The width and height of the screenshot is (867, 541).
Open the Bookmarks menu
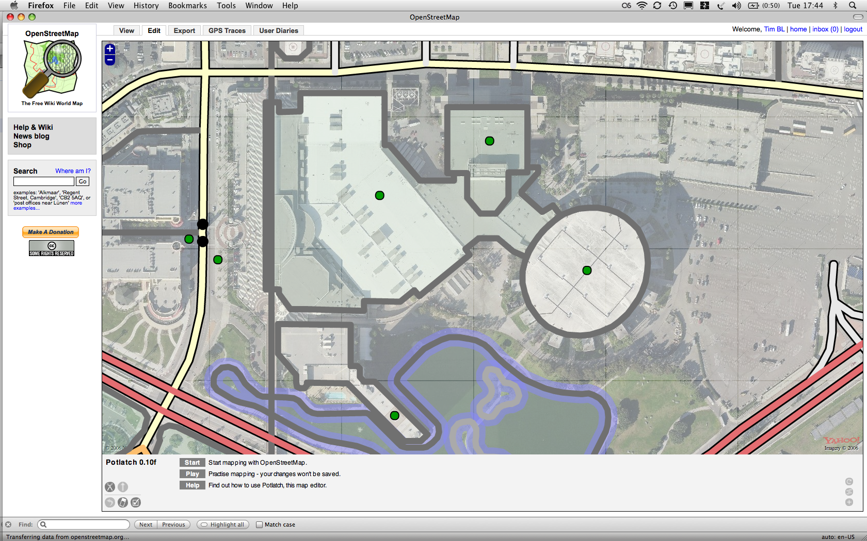tap(187, 6)
